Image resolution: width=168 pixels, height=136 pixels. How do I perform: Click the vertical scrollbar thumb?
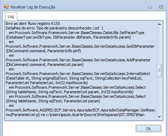[159, 70]
